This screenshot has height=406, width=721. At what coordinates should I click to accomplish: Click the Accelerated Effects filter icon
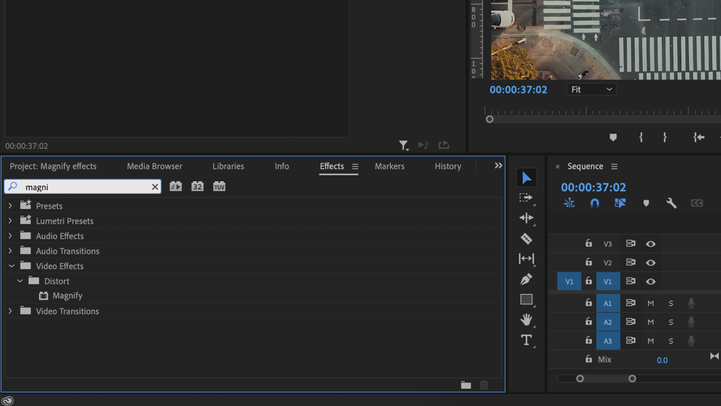176,187
